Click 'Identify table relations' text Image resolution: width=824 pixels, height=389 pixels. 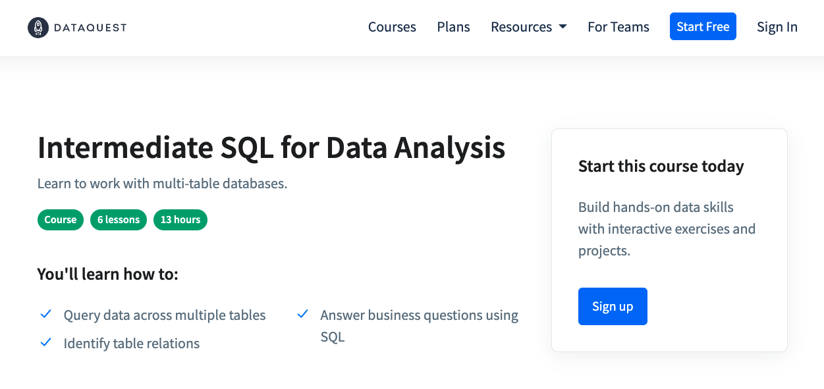point(132,343)
